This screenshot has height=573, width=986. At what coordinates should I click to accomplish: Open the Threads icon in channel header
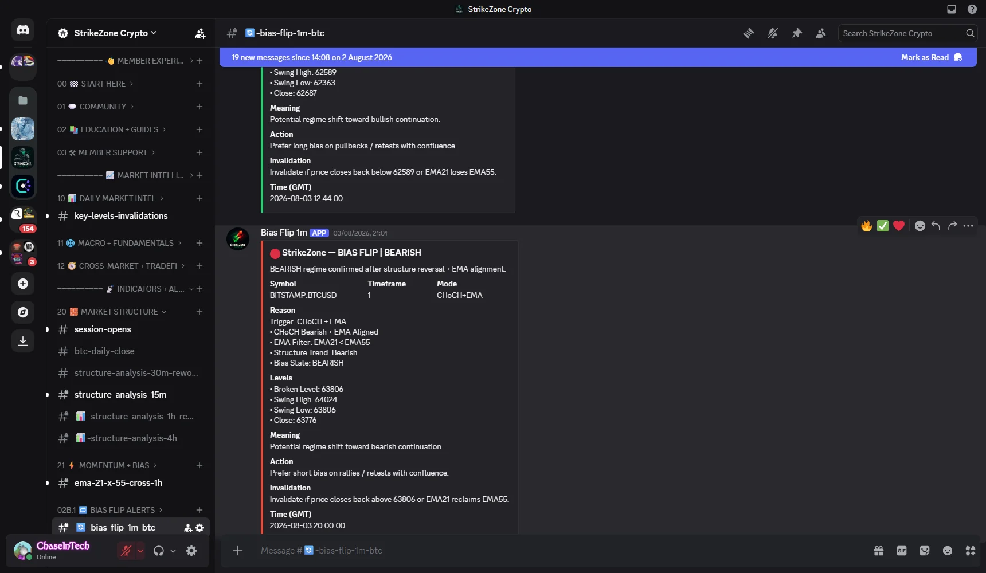[749, 33]
